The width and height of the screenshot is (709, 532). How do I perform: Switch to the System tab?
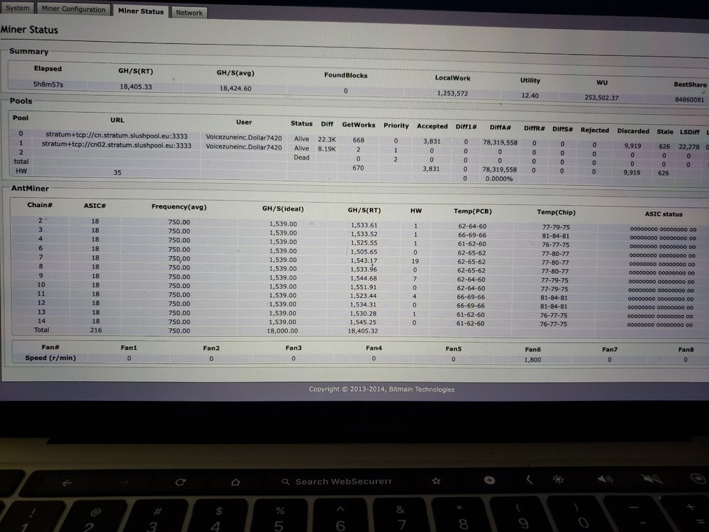point(17,8)
